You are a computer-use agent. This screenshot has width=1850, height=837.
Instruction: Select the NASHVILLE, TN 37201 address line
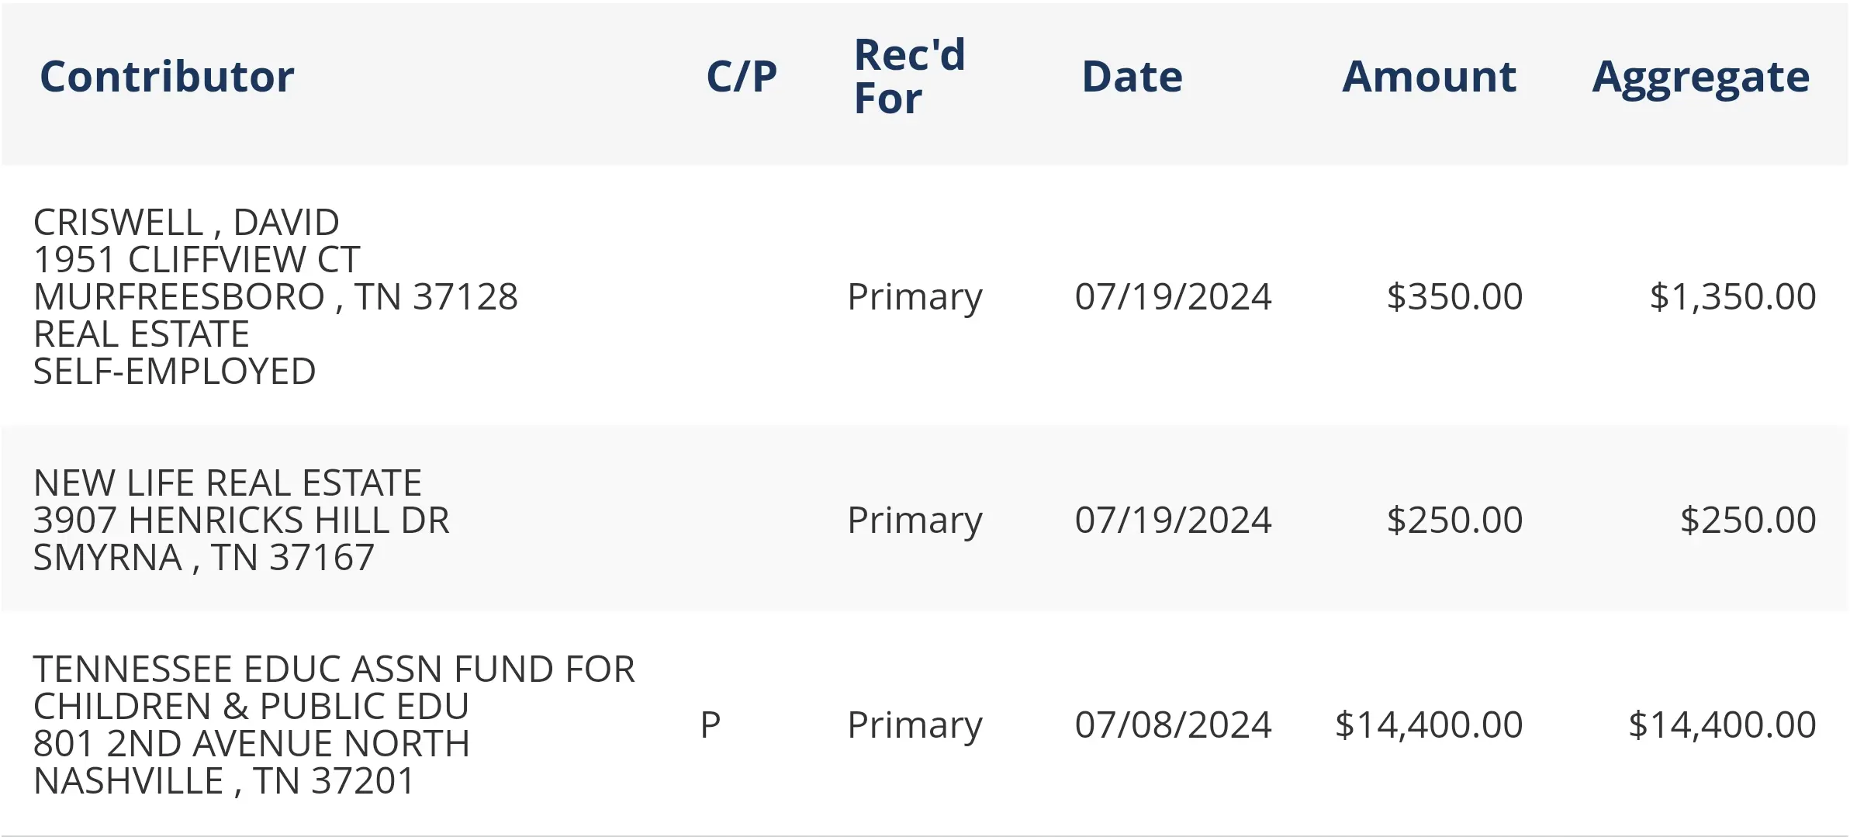click(224, 781)
